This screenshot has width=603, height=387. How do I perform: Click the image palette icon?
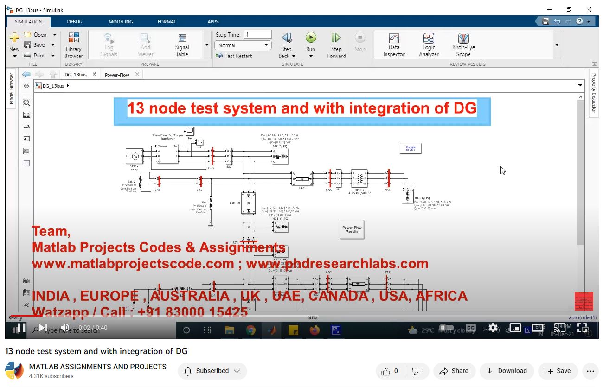click(x=26, y=151)
